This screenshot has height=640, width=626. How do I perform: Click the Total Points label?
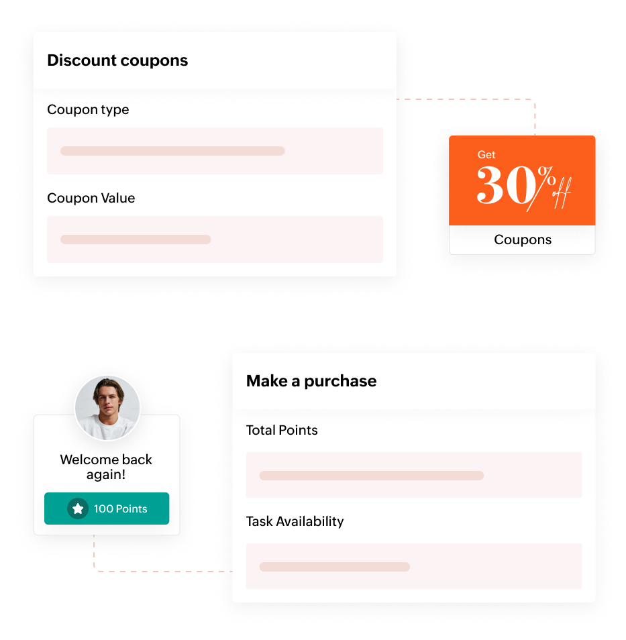tap(282, 430)
